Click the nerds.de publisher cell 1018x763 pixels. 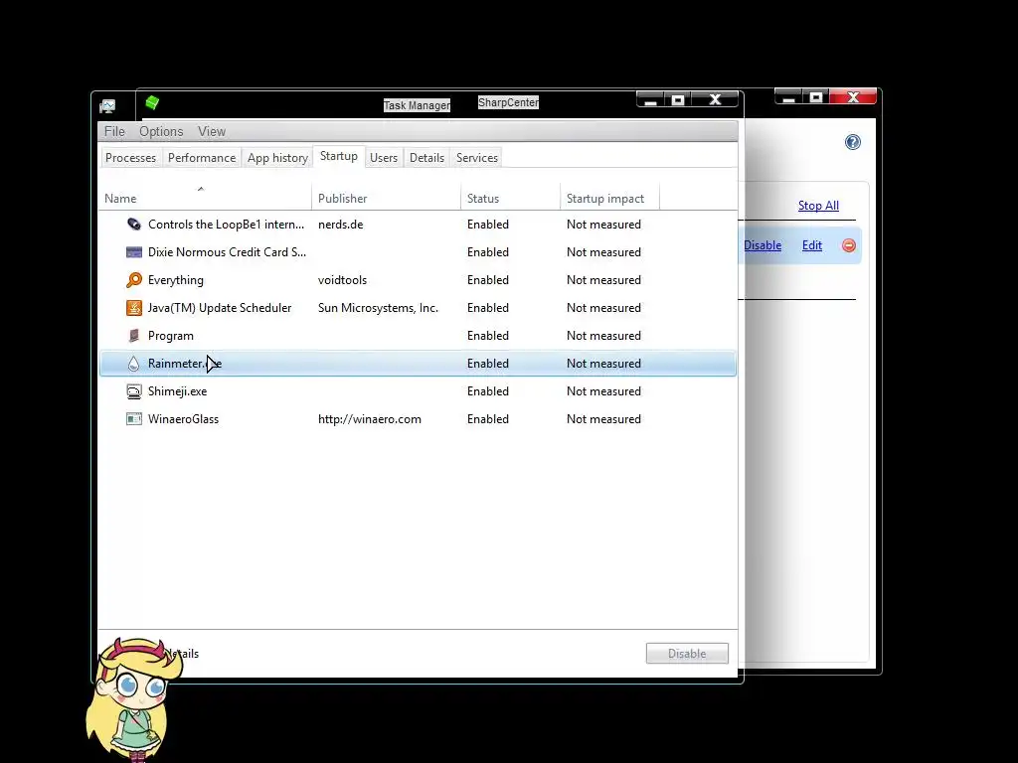pyautogui.click(x=340, y=225)
